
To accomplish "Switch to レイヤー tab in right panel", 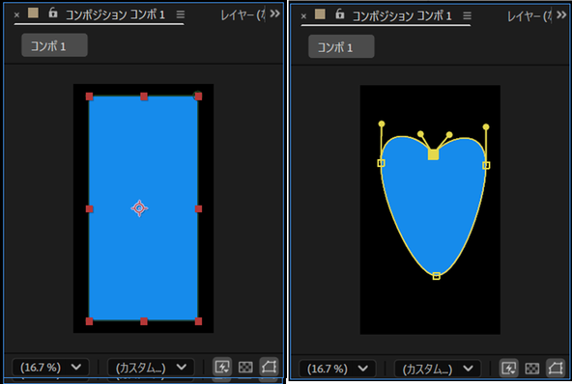I will [529, 16].
